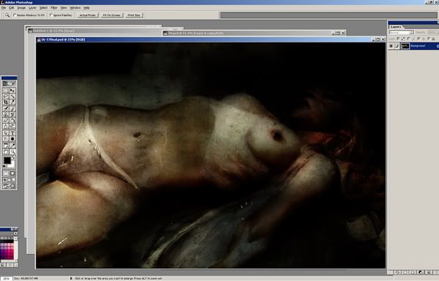Screen dimensions: 439x281
Task: Select the Eyedropper tool
Action: pos(12,146)
